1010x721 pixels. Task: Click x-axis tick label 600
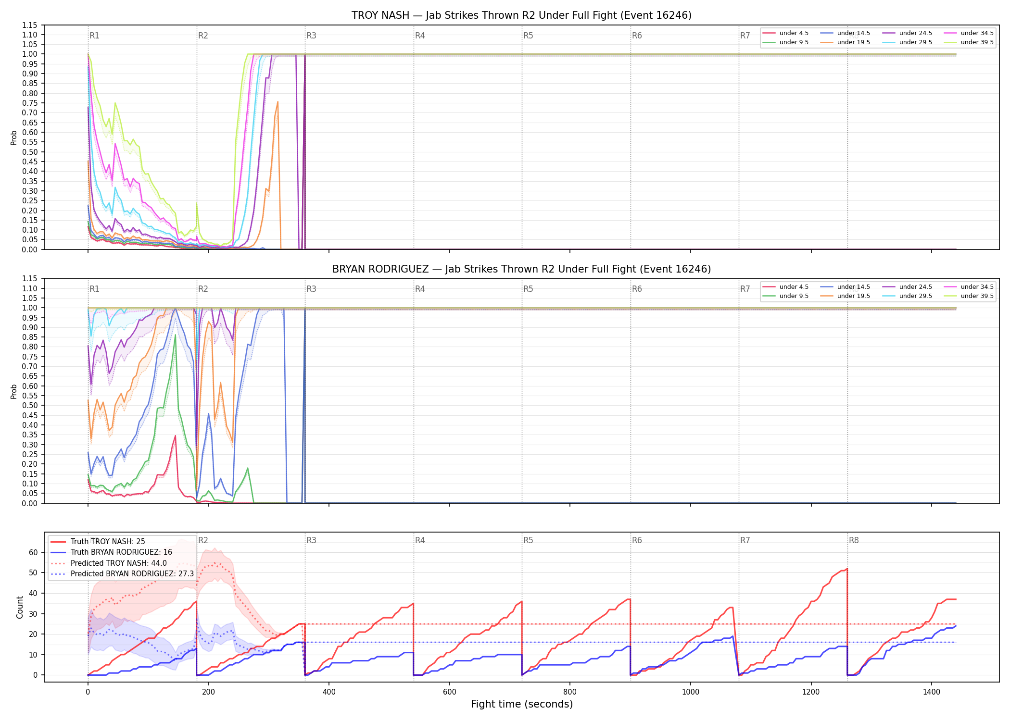click(x=450, y=692)
